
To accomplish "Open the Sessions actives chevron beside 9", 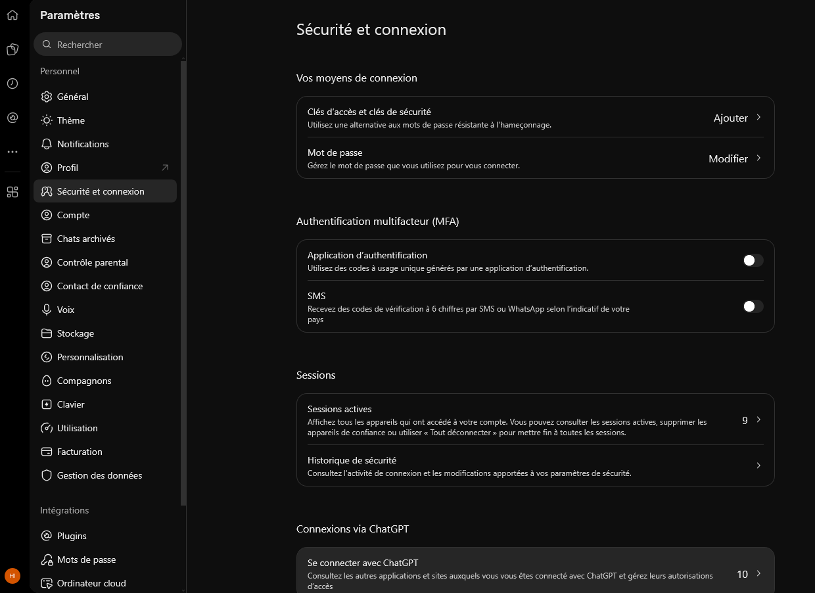I will (758, 419).
